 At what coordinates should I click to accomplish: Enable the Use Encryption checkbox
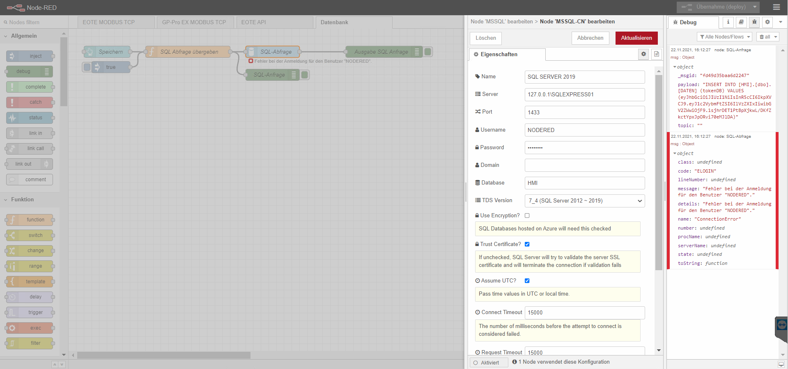pyautogui.click(x=527, y=216)
